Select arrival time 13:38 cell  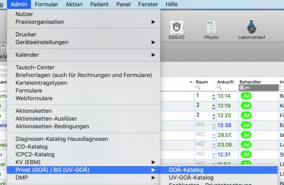224,125
